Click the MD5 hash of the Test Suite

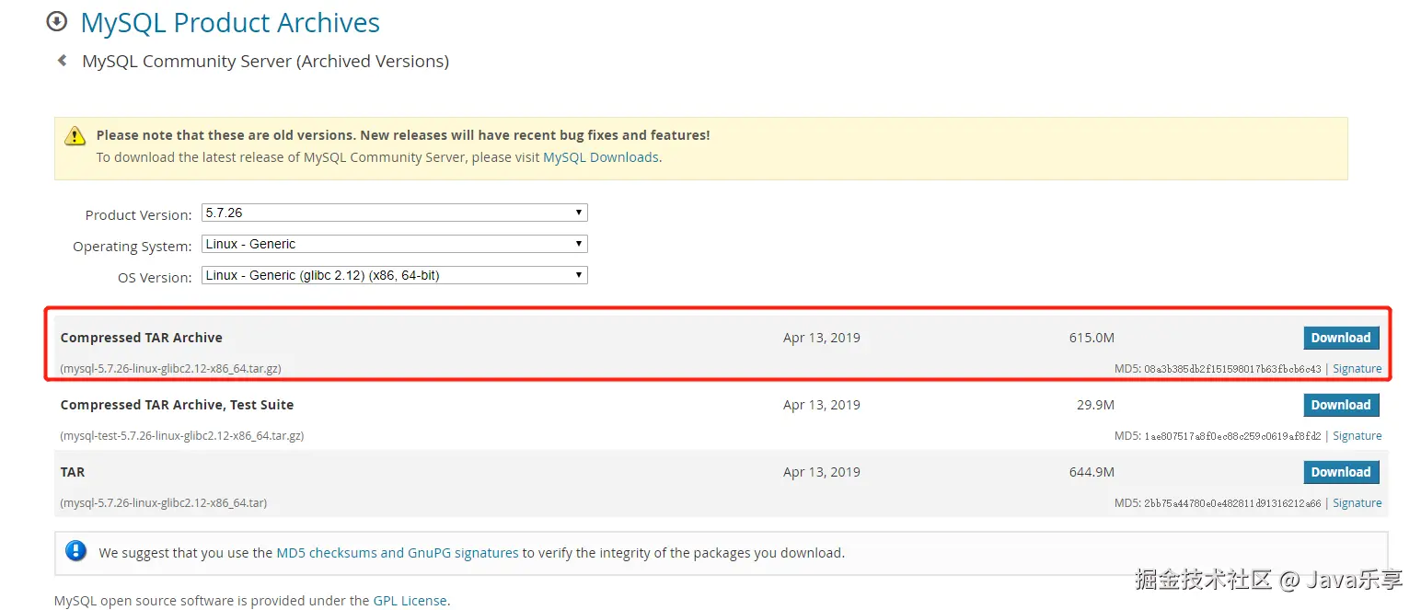click(x=1233, y=436)
